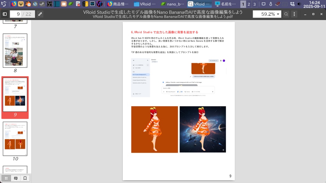Open the file manager from the top panel
The image size is (326, 183).
coord(63,4)
